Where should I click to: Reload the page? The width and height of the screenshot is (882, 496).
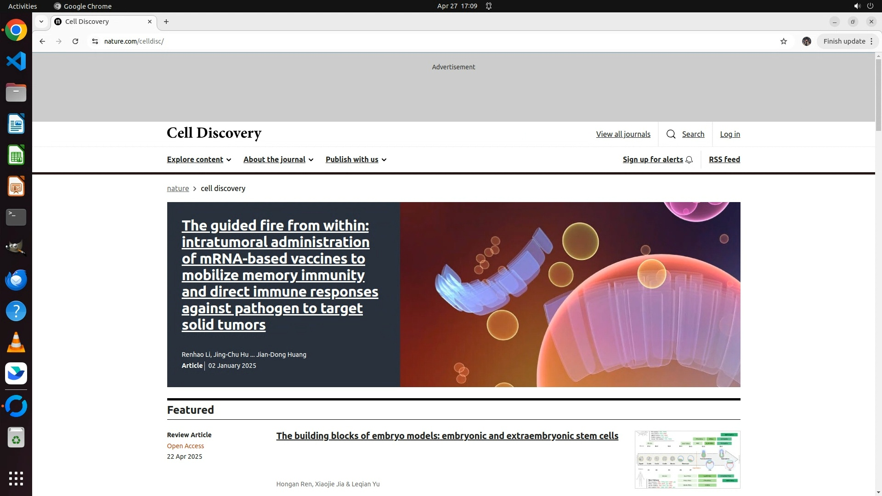click(x=75, y=41)
